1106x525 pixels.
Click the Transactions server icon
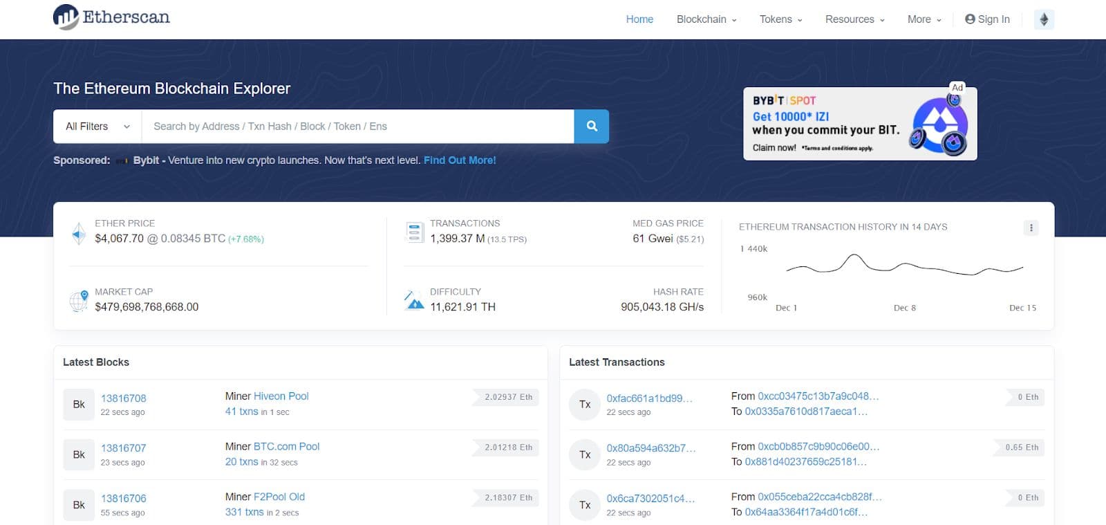coord(414,232)
